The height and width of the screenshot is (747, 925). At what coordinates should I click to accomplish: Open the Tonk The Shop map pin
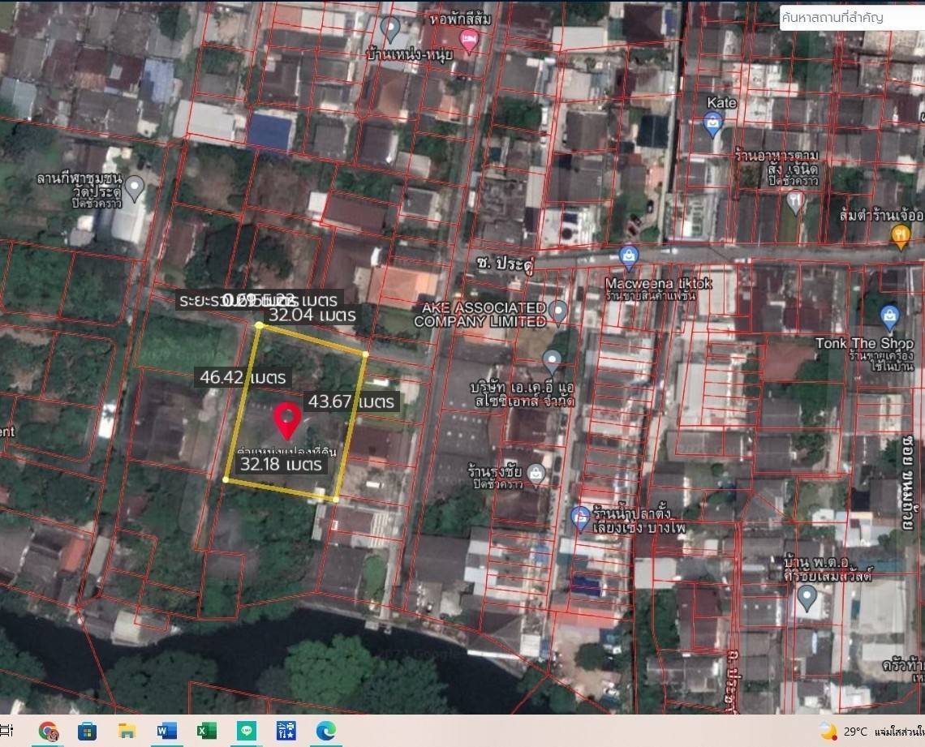pos(889,317)
